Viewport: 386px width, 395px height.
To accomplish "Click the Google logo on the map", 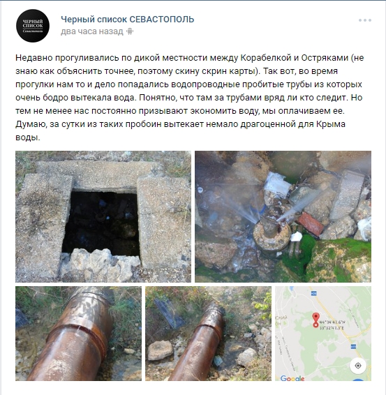I will pos(292,378).
